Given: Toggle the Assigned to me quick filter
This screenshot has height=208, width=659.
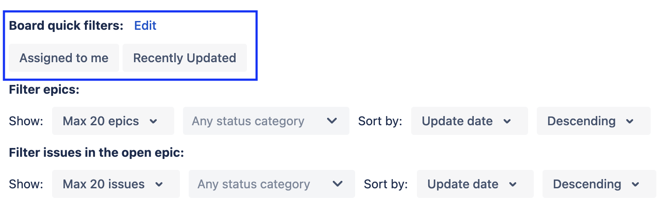Looking at the screenshot, I should [64, 58].
